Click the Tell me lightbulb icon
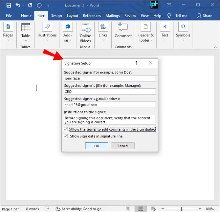Image resolution: width=220 pixels, height=212 pixels. pos(169,16)
